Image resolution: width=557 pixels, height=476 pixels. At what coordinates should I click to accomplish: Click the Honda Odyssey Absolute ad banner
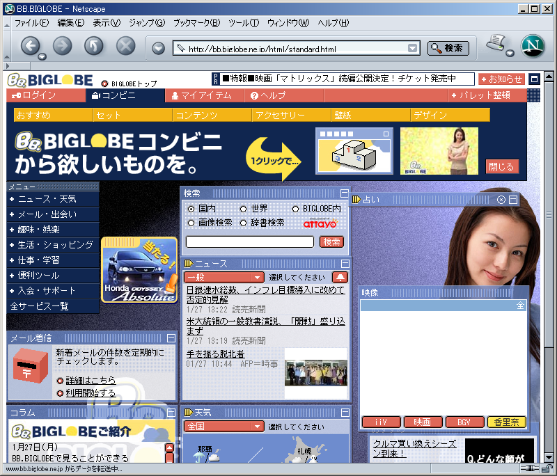(139, 270)
